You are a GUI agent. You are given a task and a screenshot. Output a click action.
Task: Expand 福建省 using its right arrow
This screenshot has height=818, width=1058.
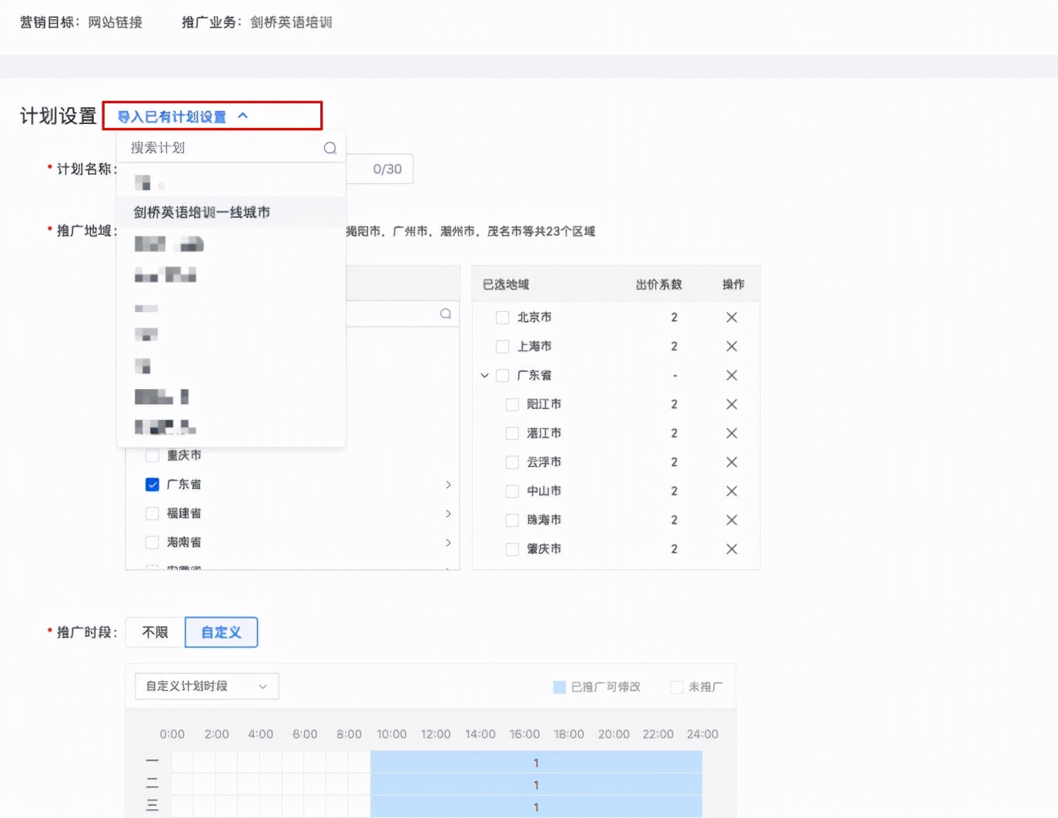click(449, 514)
